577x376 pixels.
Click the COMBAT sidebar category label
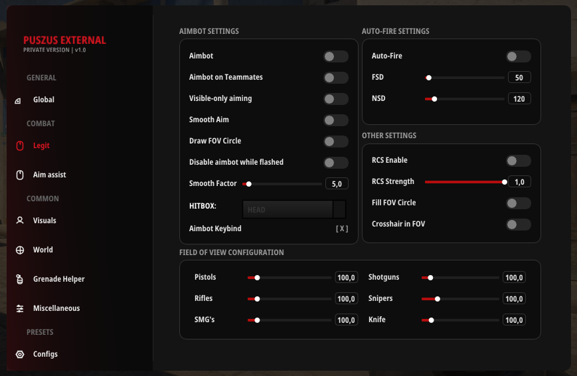pyautogui.click(x=41, y=124)
